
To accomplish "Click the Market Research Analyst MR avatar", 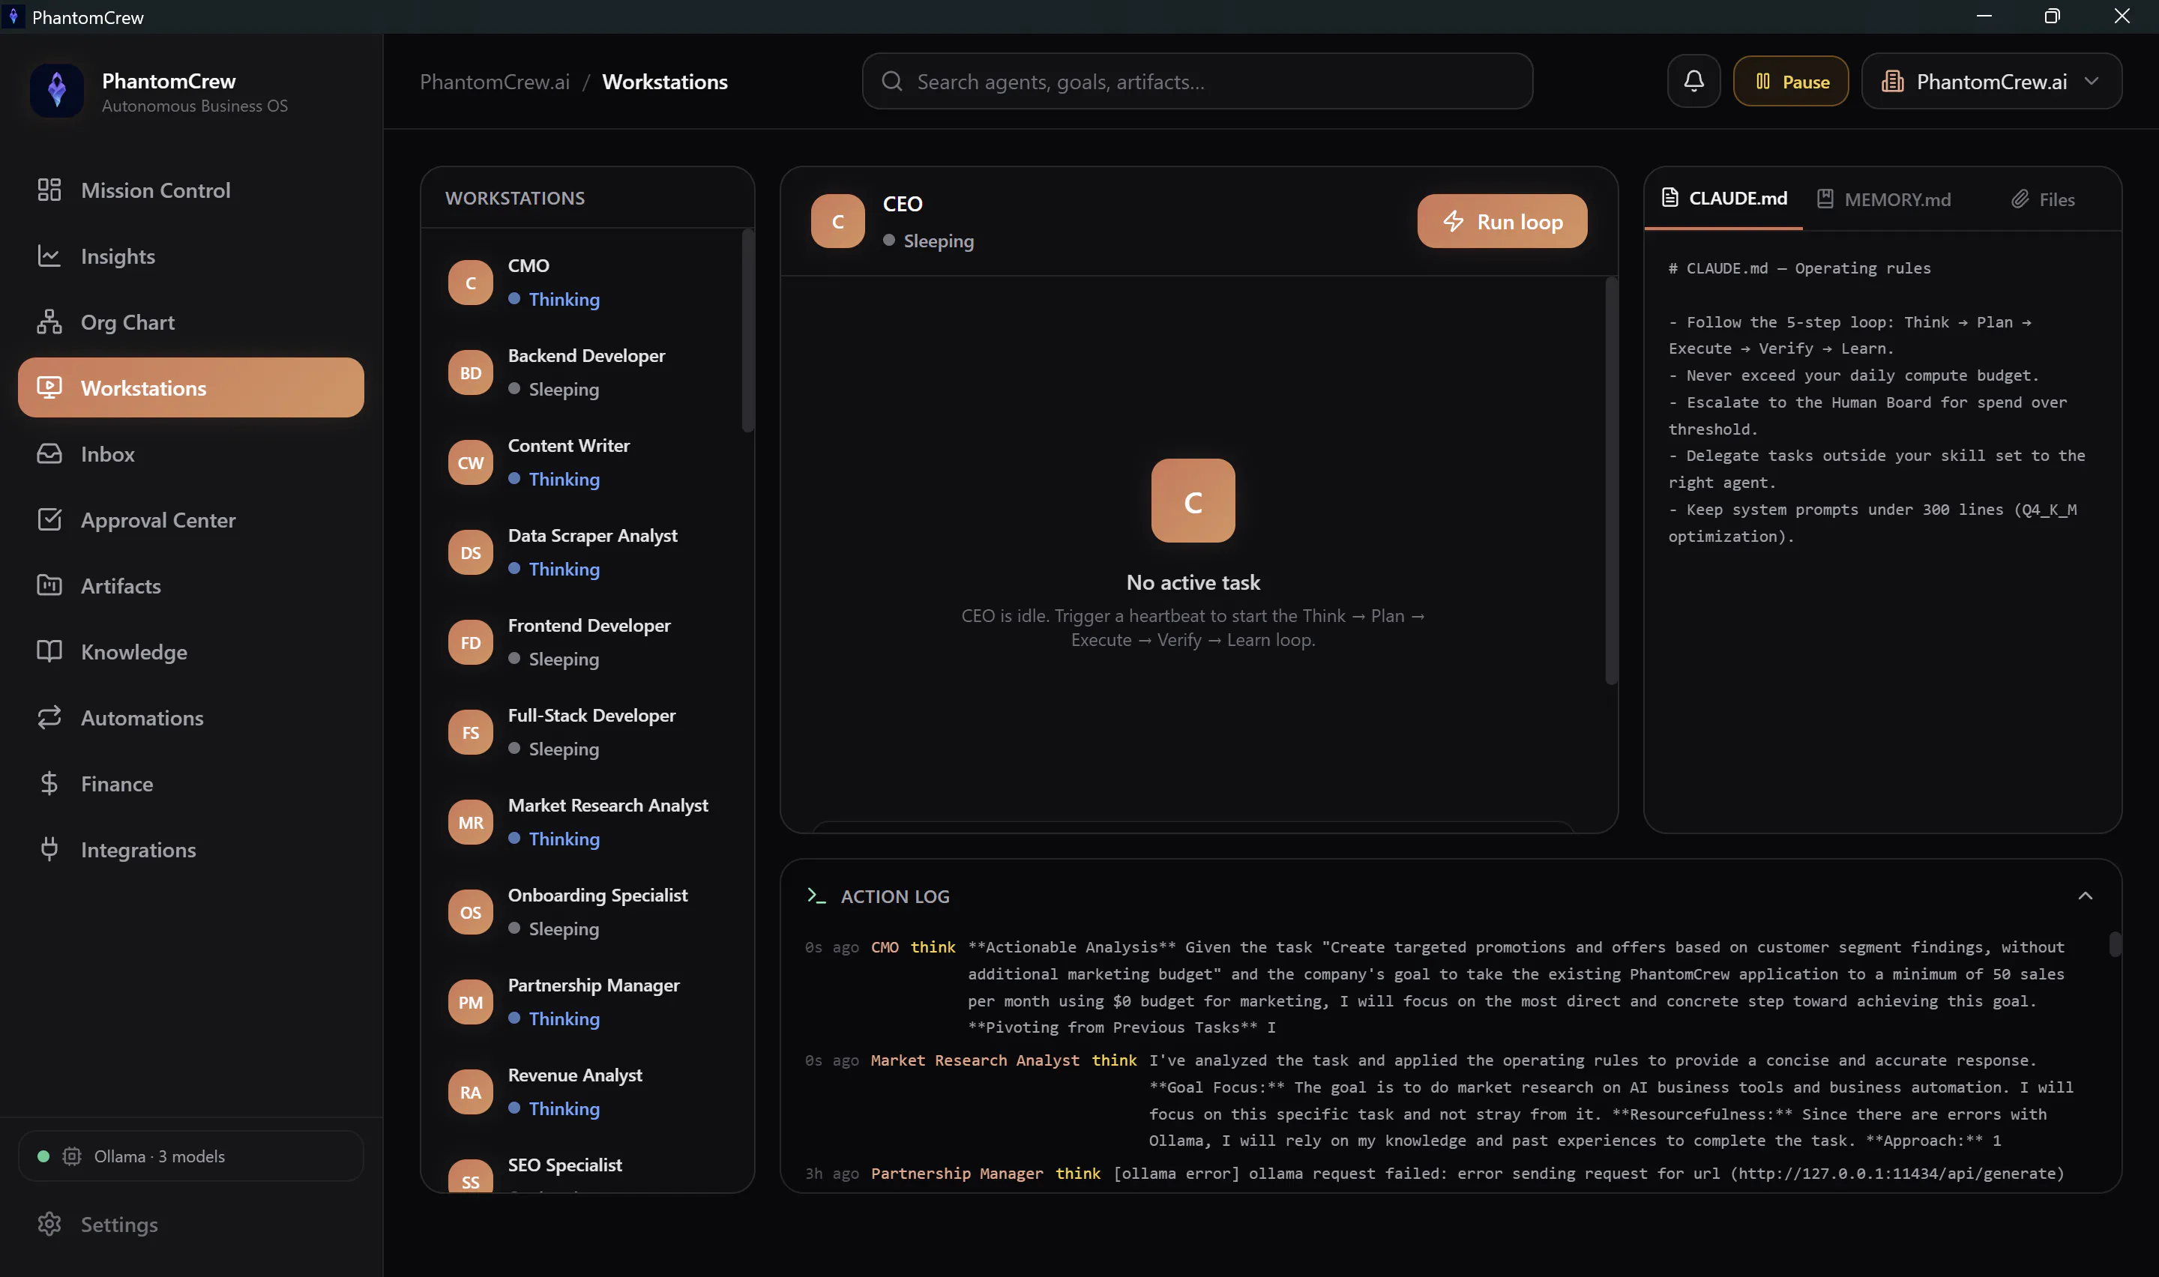I will click(471, 822).
